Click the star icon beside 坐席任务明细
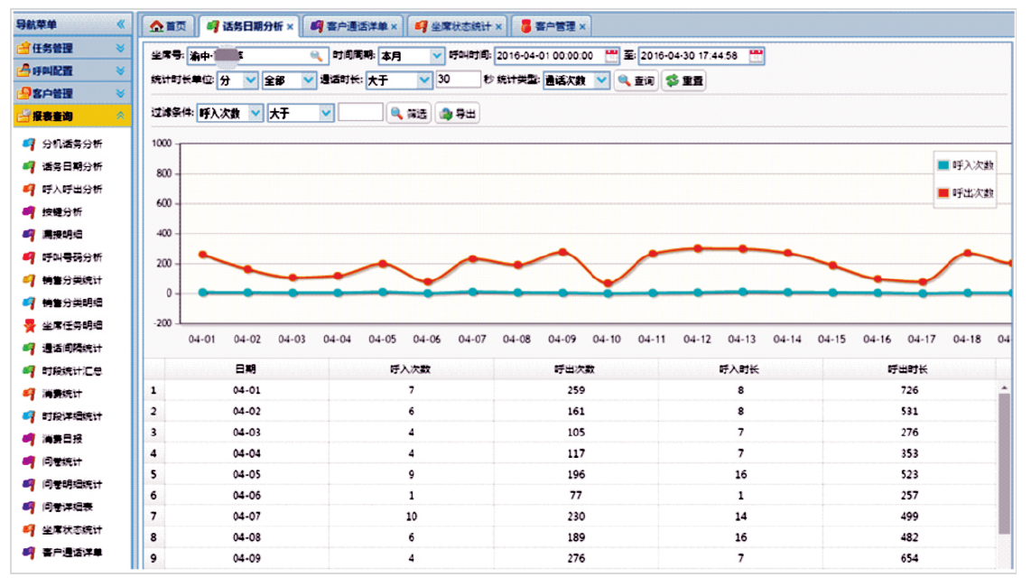1031x587 pixels. pyautogui.click(x=28, y=325)
